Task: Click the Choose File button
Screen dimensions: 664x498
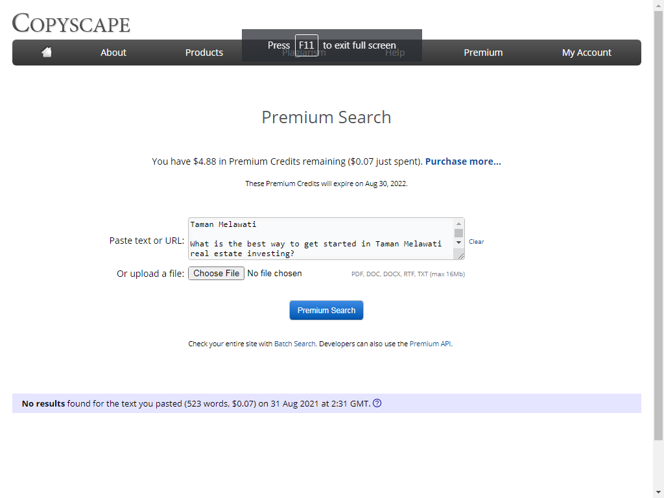Action: tap(216, 273)
